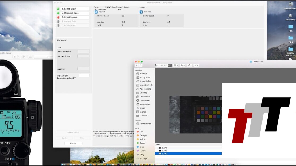Open the Finder Action gear dropdown

(x=183, y=65)
